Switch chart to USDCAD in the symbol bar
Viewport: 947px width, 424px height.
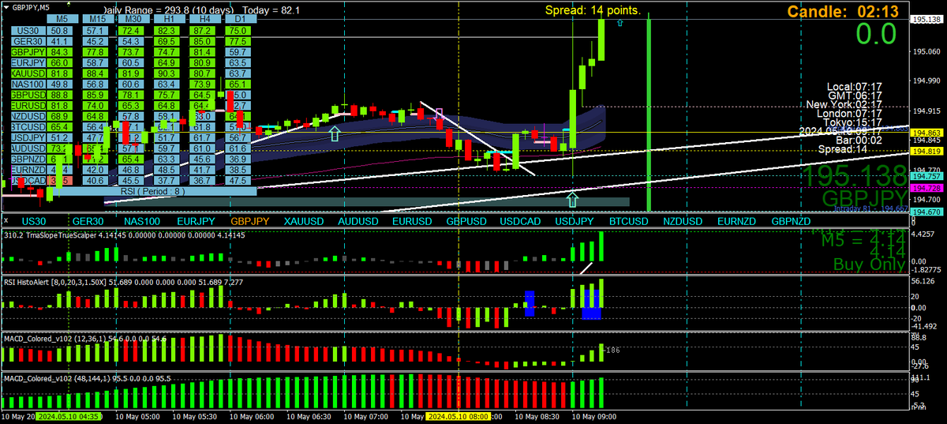tap(520, 222)
